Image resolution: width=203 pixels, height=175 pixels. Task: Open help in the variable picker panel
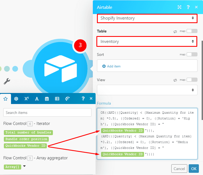coord(83,99)
